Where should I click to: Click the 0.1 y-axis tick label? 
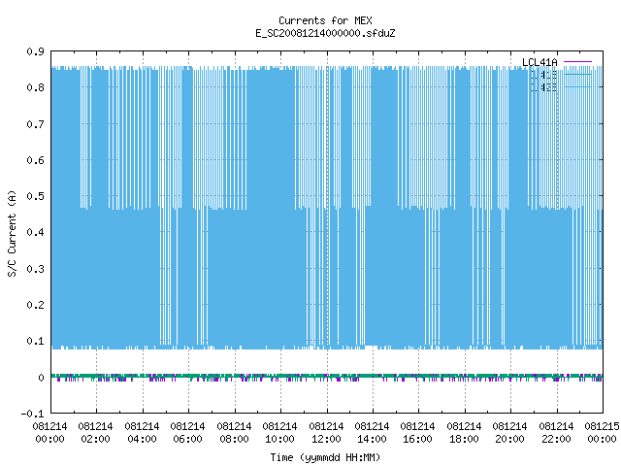(35, 341)
